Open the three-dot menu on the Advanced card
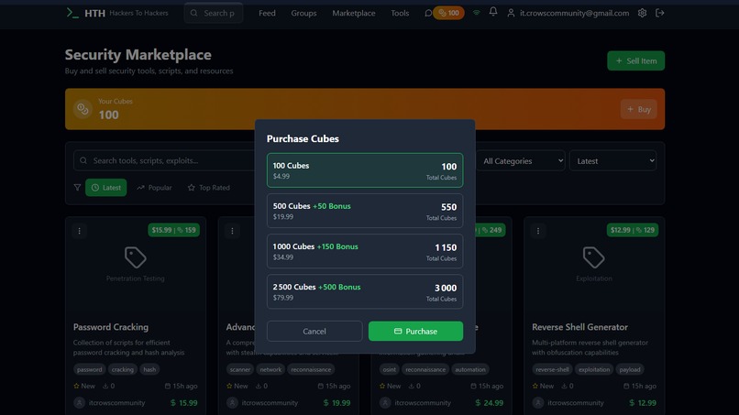 (232, 231)
